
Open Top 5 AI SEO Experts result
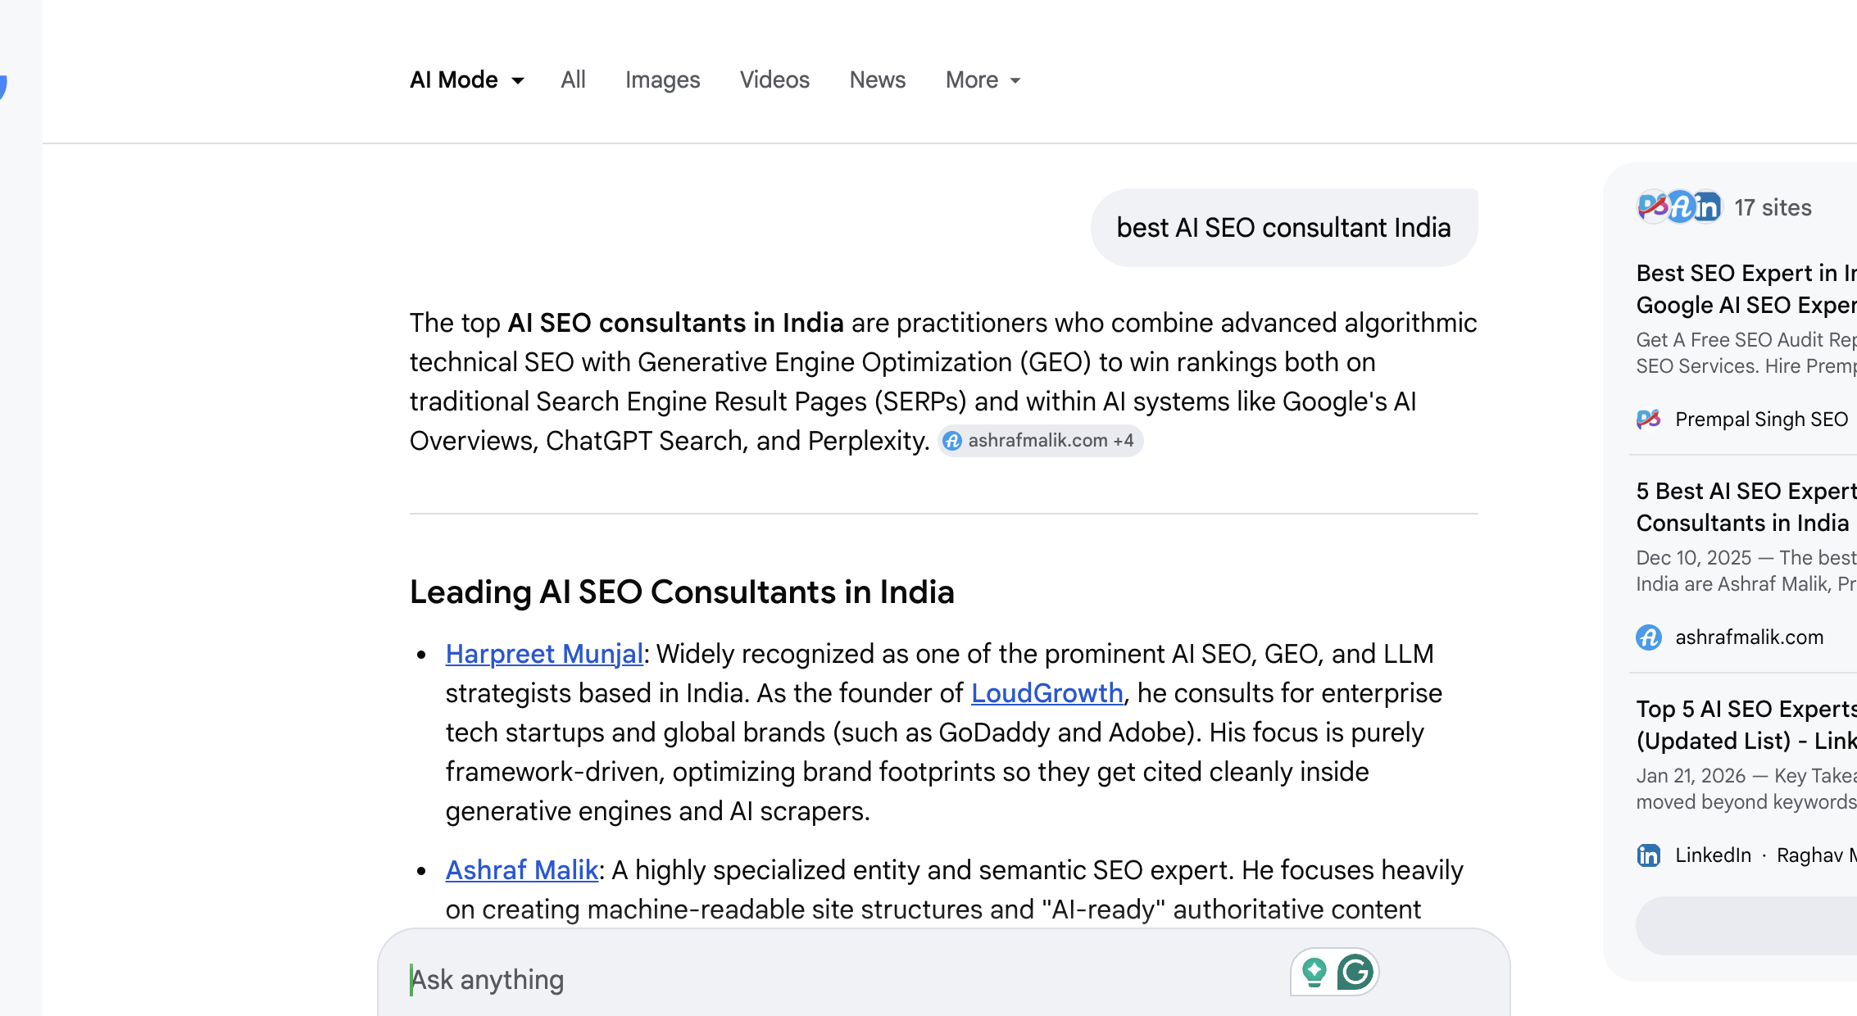point(1746,724)
